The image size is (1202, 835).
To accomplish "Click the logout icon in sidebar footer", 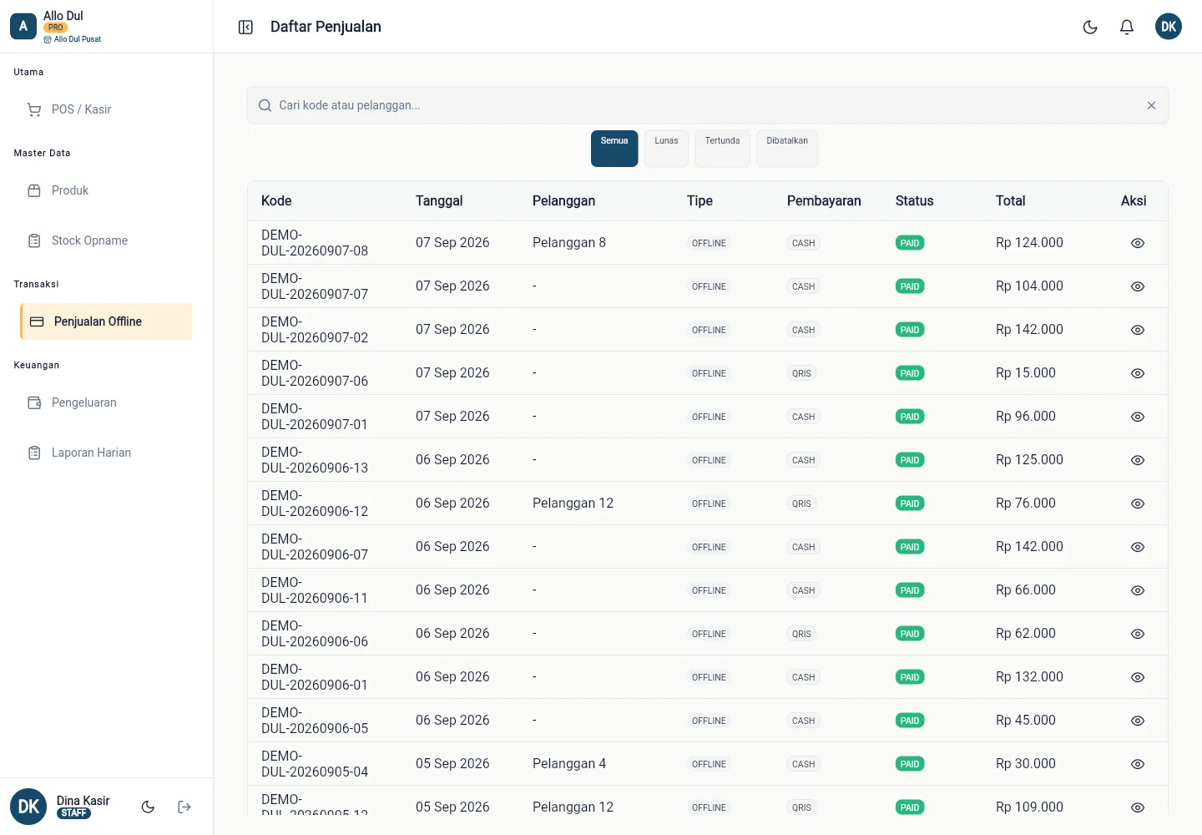I will click(184, 807).
